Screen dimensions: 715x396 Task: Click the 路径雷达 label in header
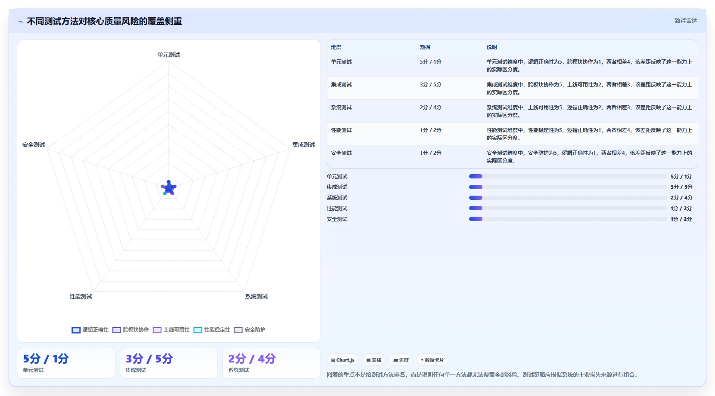tap(686, 21)
